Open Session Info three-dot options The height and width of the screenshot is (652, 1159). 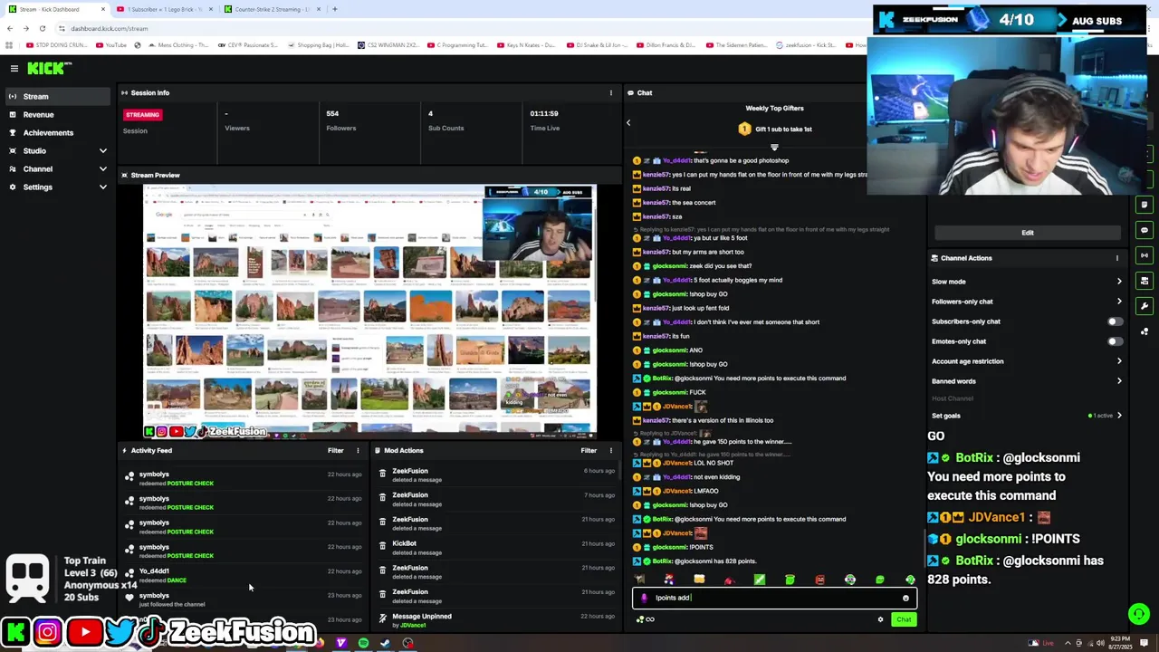[x=610, y=92]
